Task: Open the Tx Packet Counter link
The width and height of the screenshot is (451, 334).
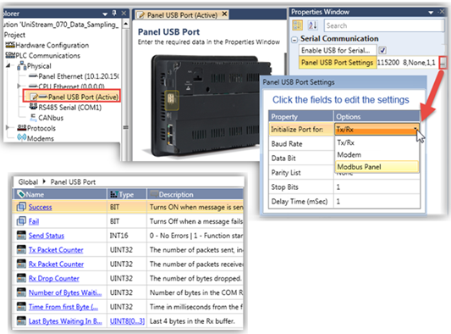Action: coord(56,250)
